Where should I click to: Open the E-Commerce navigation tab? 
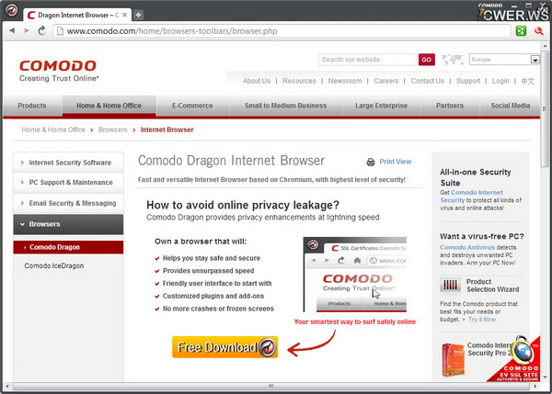coord(194,106)
